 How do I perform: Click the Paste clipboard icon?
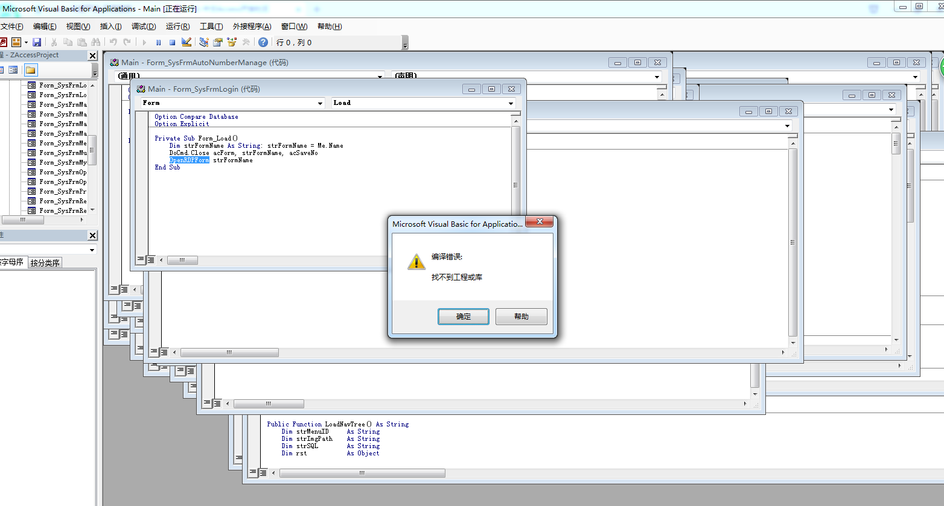pos(81,42)
